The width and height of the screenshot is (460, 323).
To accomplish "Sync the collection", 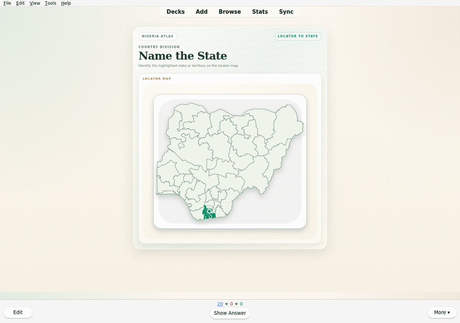I will point(286,12).
